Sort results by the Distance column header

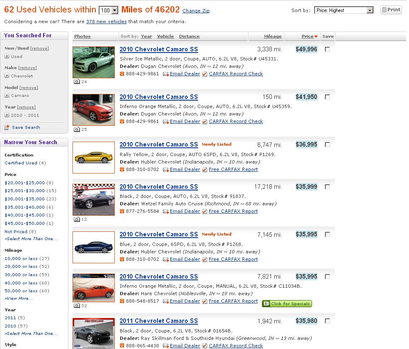189,36
